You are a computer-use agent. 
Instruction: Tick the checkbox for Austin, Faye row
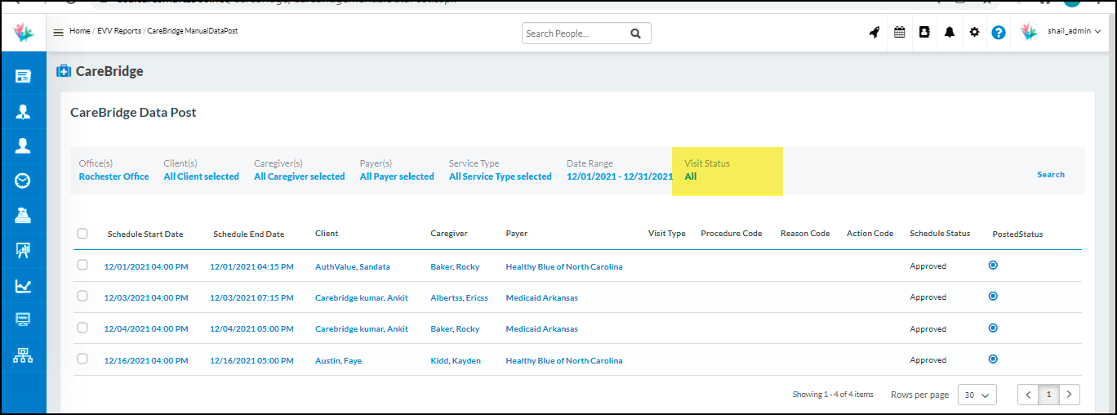coord(82,359)
